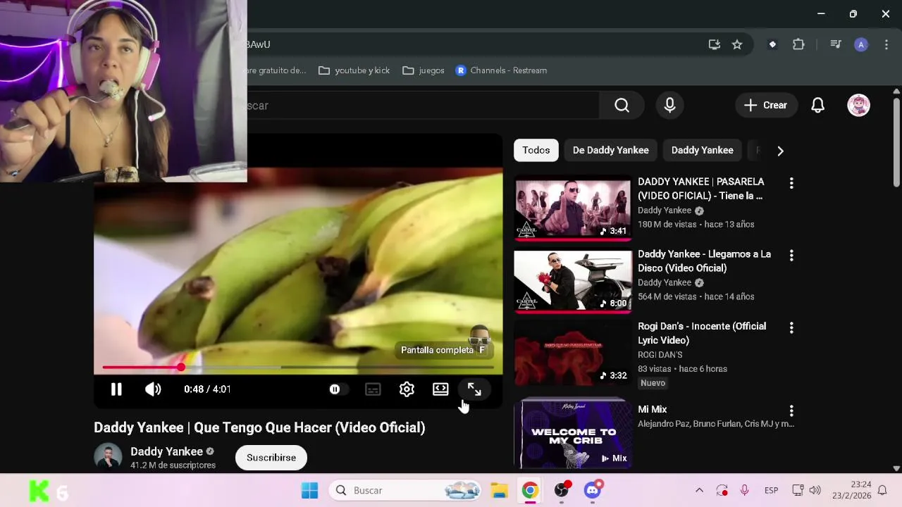902x507 pixels.
Task: Show more filter chips with the right arrow
Action: (x=780, y=151)
